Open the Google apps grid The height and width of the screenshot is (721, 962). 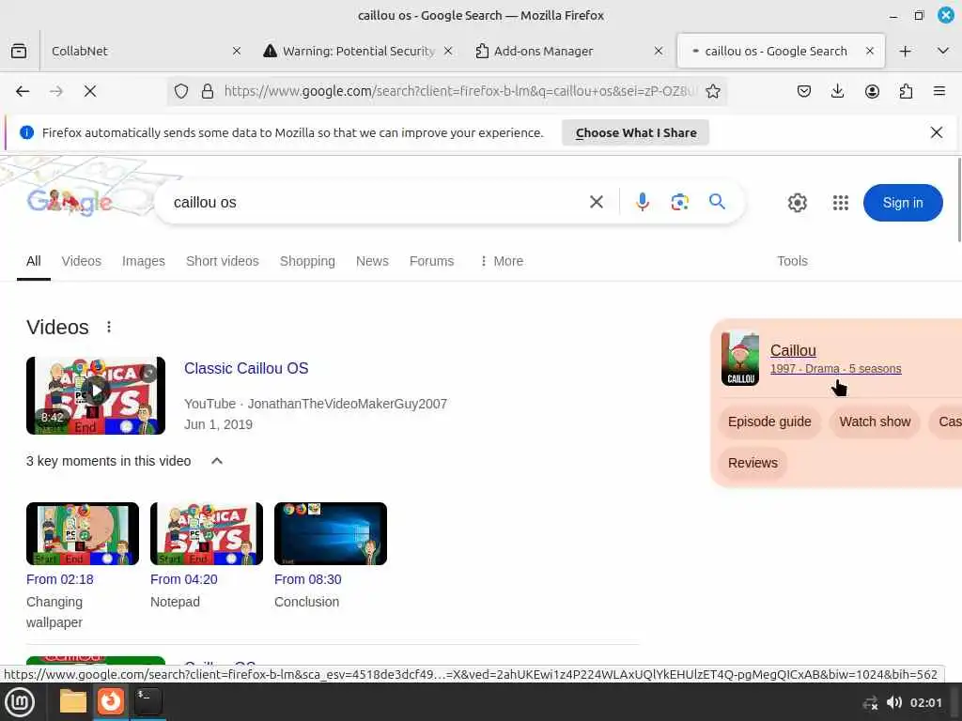(841, 203)
